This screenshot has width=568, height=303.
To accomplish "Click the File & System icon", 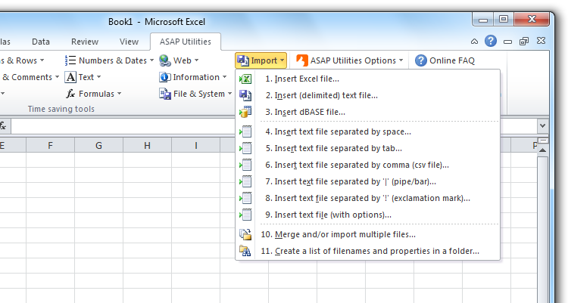I will (x=165, y=94).
